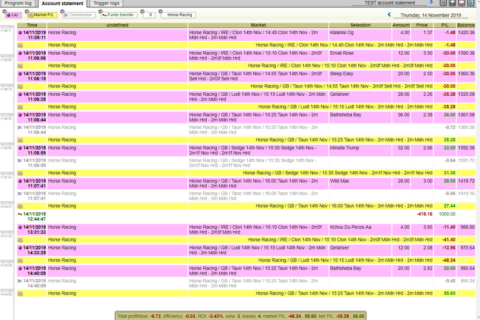
Task: Click lay icon on 14:40:09 Bathsheba Bay row
Action: pyautogui.click(x=21, y=268)
